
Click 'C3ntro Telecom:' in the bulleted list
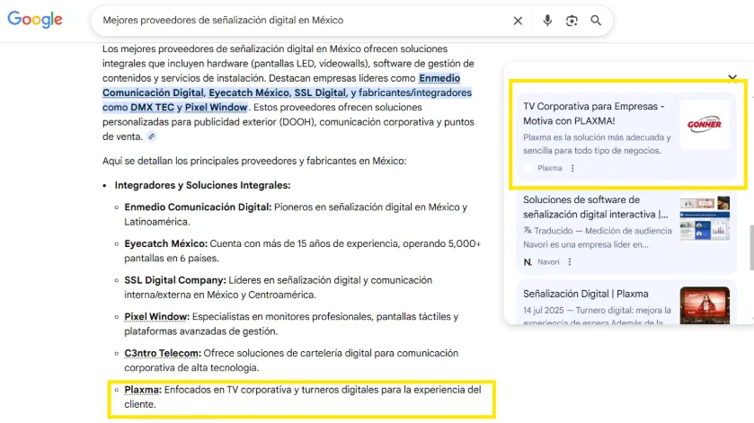click(x=163, y=353)
